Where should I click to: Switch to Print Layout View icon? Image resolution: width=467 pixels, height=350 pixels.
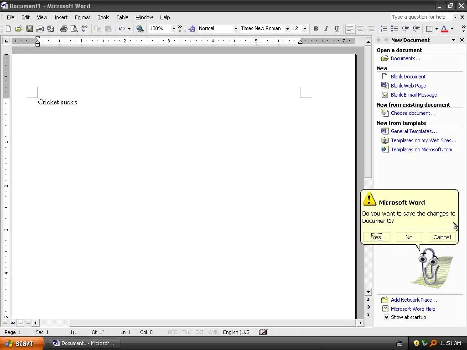point(21,323)
